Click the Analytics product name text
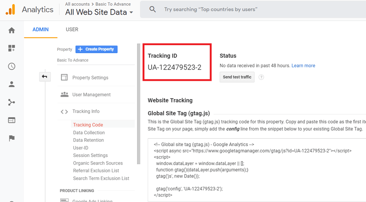Viewport: 366px width, 202px height. pos(37,10)
